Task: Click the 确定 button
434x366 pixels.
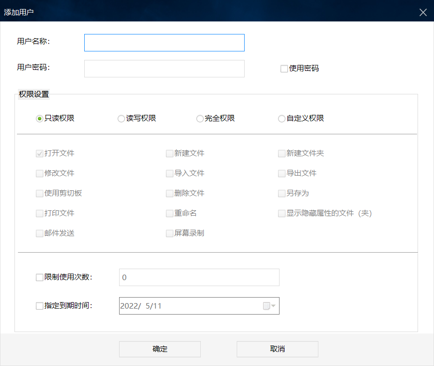Action: coord(160,349)
